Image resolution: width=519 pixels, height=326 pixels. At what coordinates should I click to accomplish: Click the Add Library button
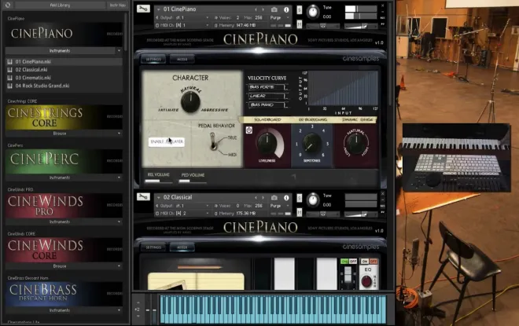coord(60,5)
